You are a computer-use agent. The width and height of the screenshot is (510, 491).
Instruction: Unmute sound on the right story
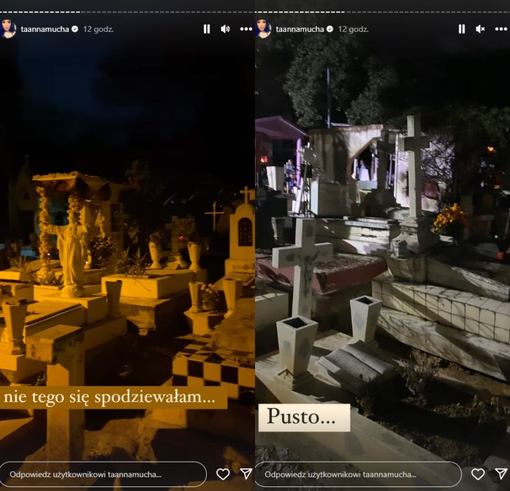[x=480, y=29]
